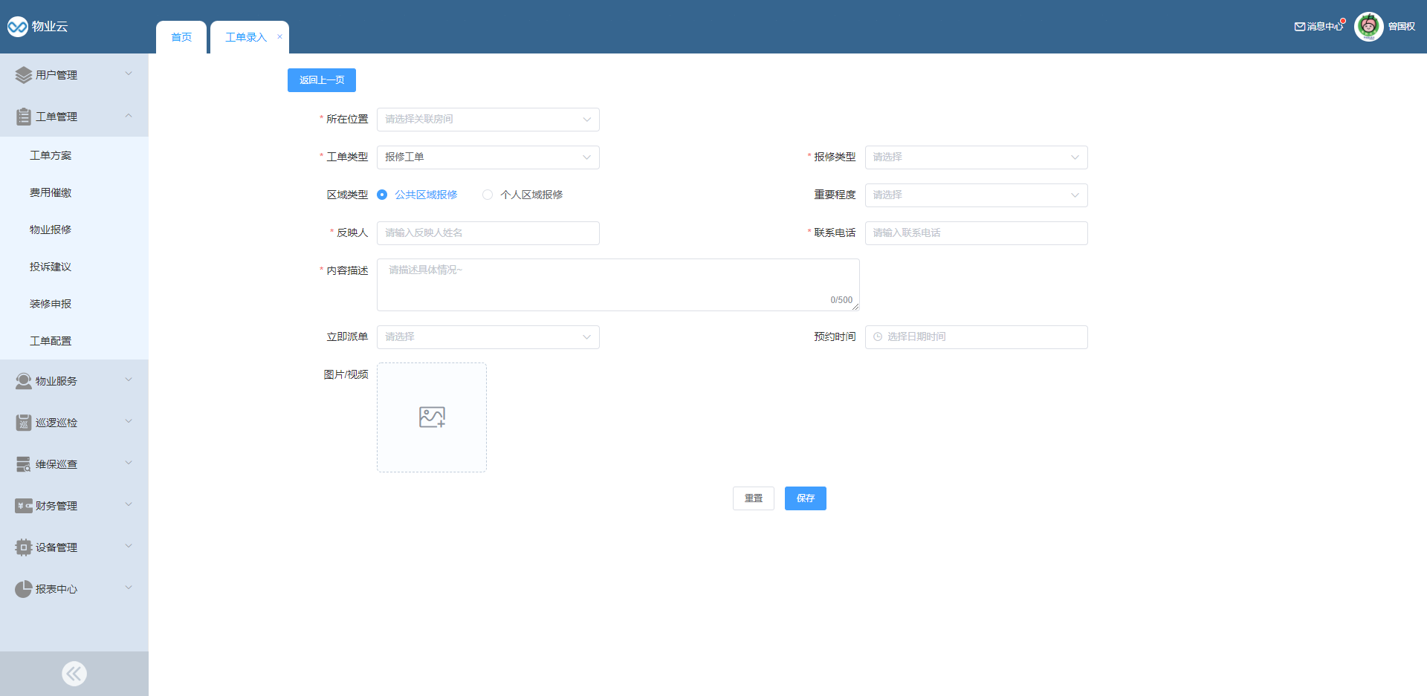Open the 预约时间 date-time picker
The height and width of the screenshot is (696, 1427).
click(x=977, y=337)
